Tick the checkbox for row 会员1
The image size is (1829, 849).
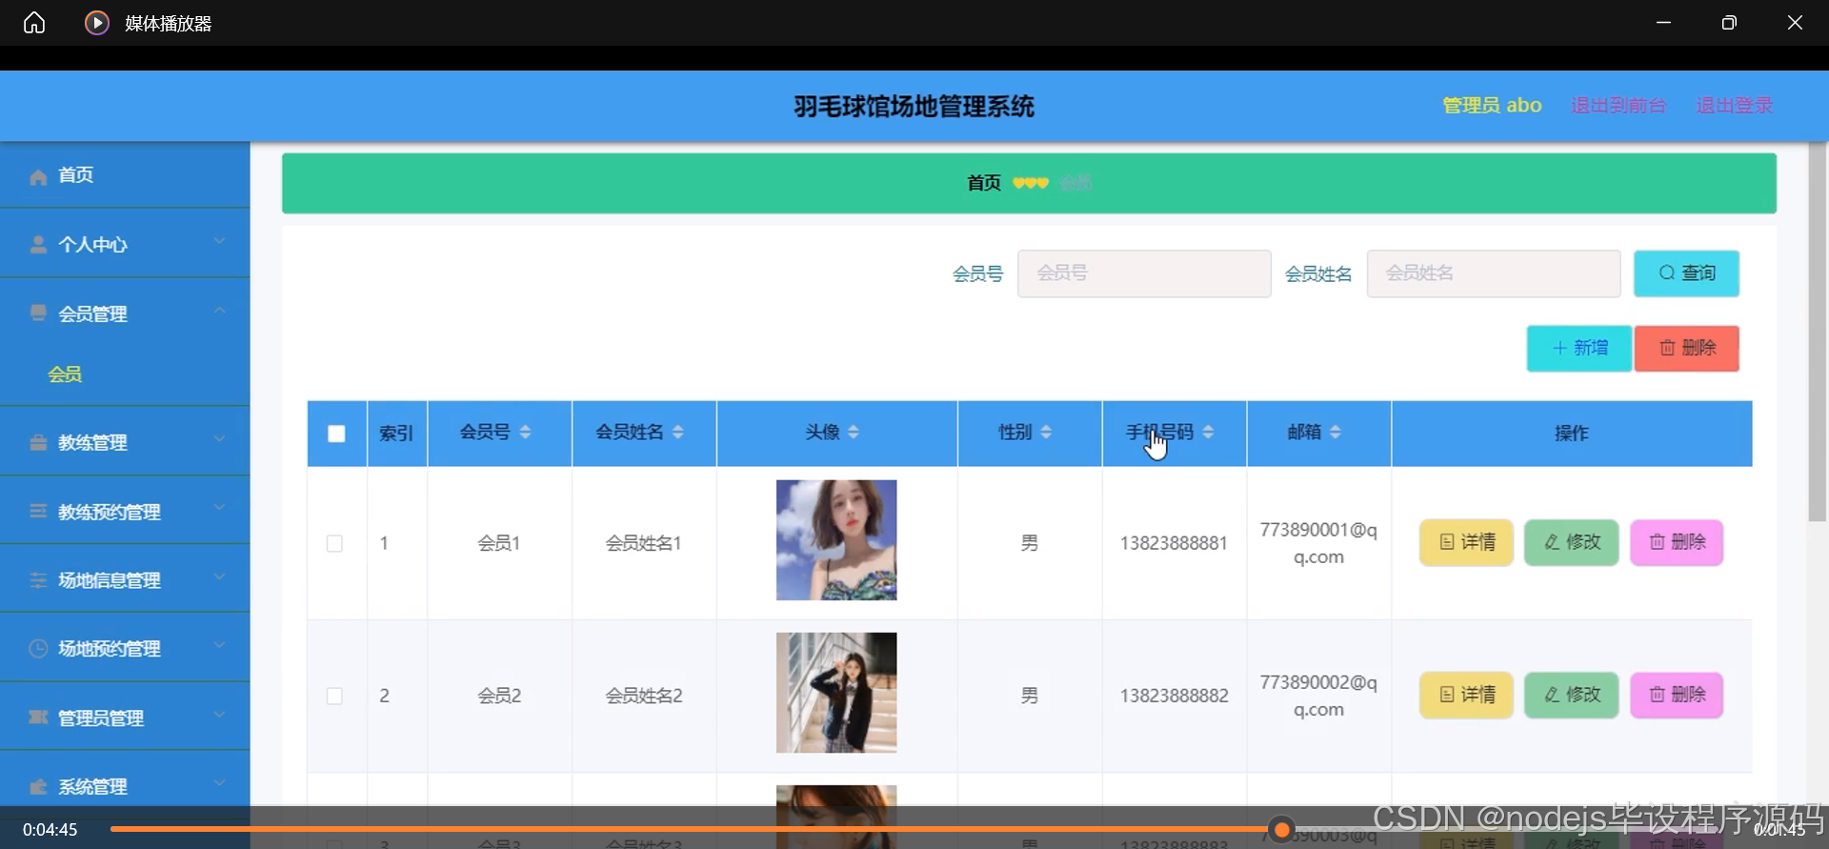coord(334,543)
